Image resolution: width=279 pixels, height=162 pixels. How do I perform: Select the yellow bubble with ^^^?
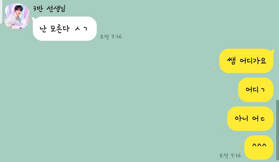pyautogui.click(x=259, y=148)
